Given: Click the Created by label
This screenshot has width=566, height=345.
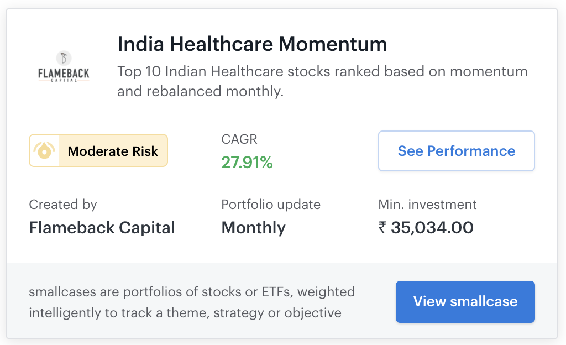Looking at the screenshot, I should [x=62, y=205].
